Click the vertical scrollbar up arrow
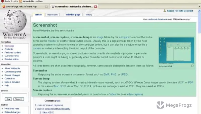Viewport: 201px width, 114px height. pyautogui.click(x=199, y=11)
